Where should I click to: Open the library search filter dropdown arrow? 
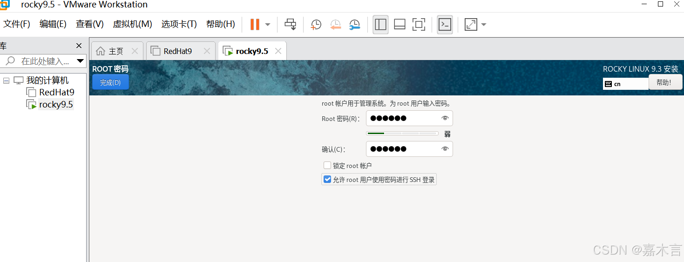pyautogui.click(x=80, y=61)
